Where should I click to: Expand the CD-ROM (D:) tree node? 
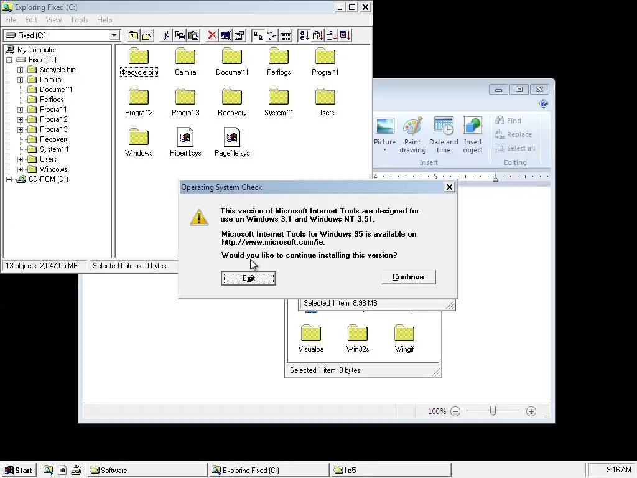pos(9,180)
